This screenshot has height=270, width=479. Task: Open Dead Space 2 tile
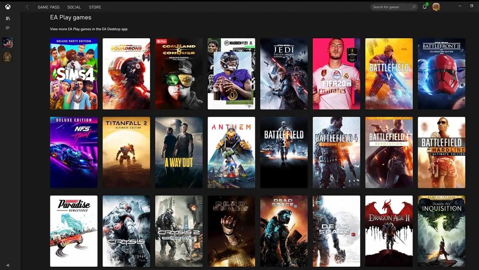click(284, 231)
